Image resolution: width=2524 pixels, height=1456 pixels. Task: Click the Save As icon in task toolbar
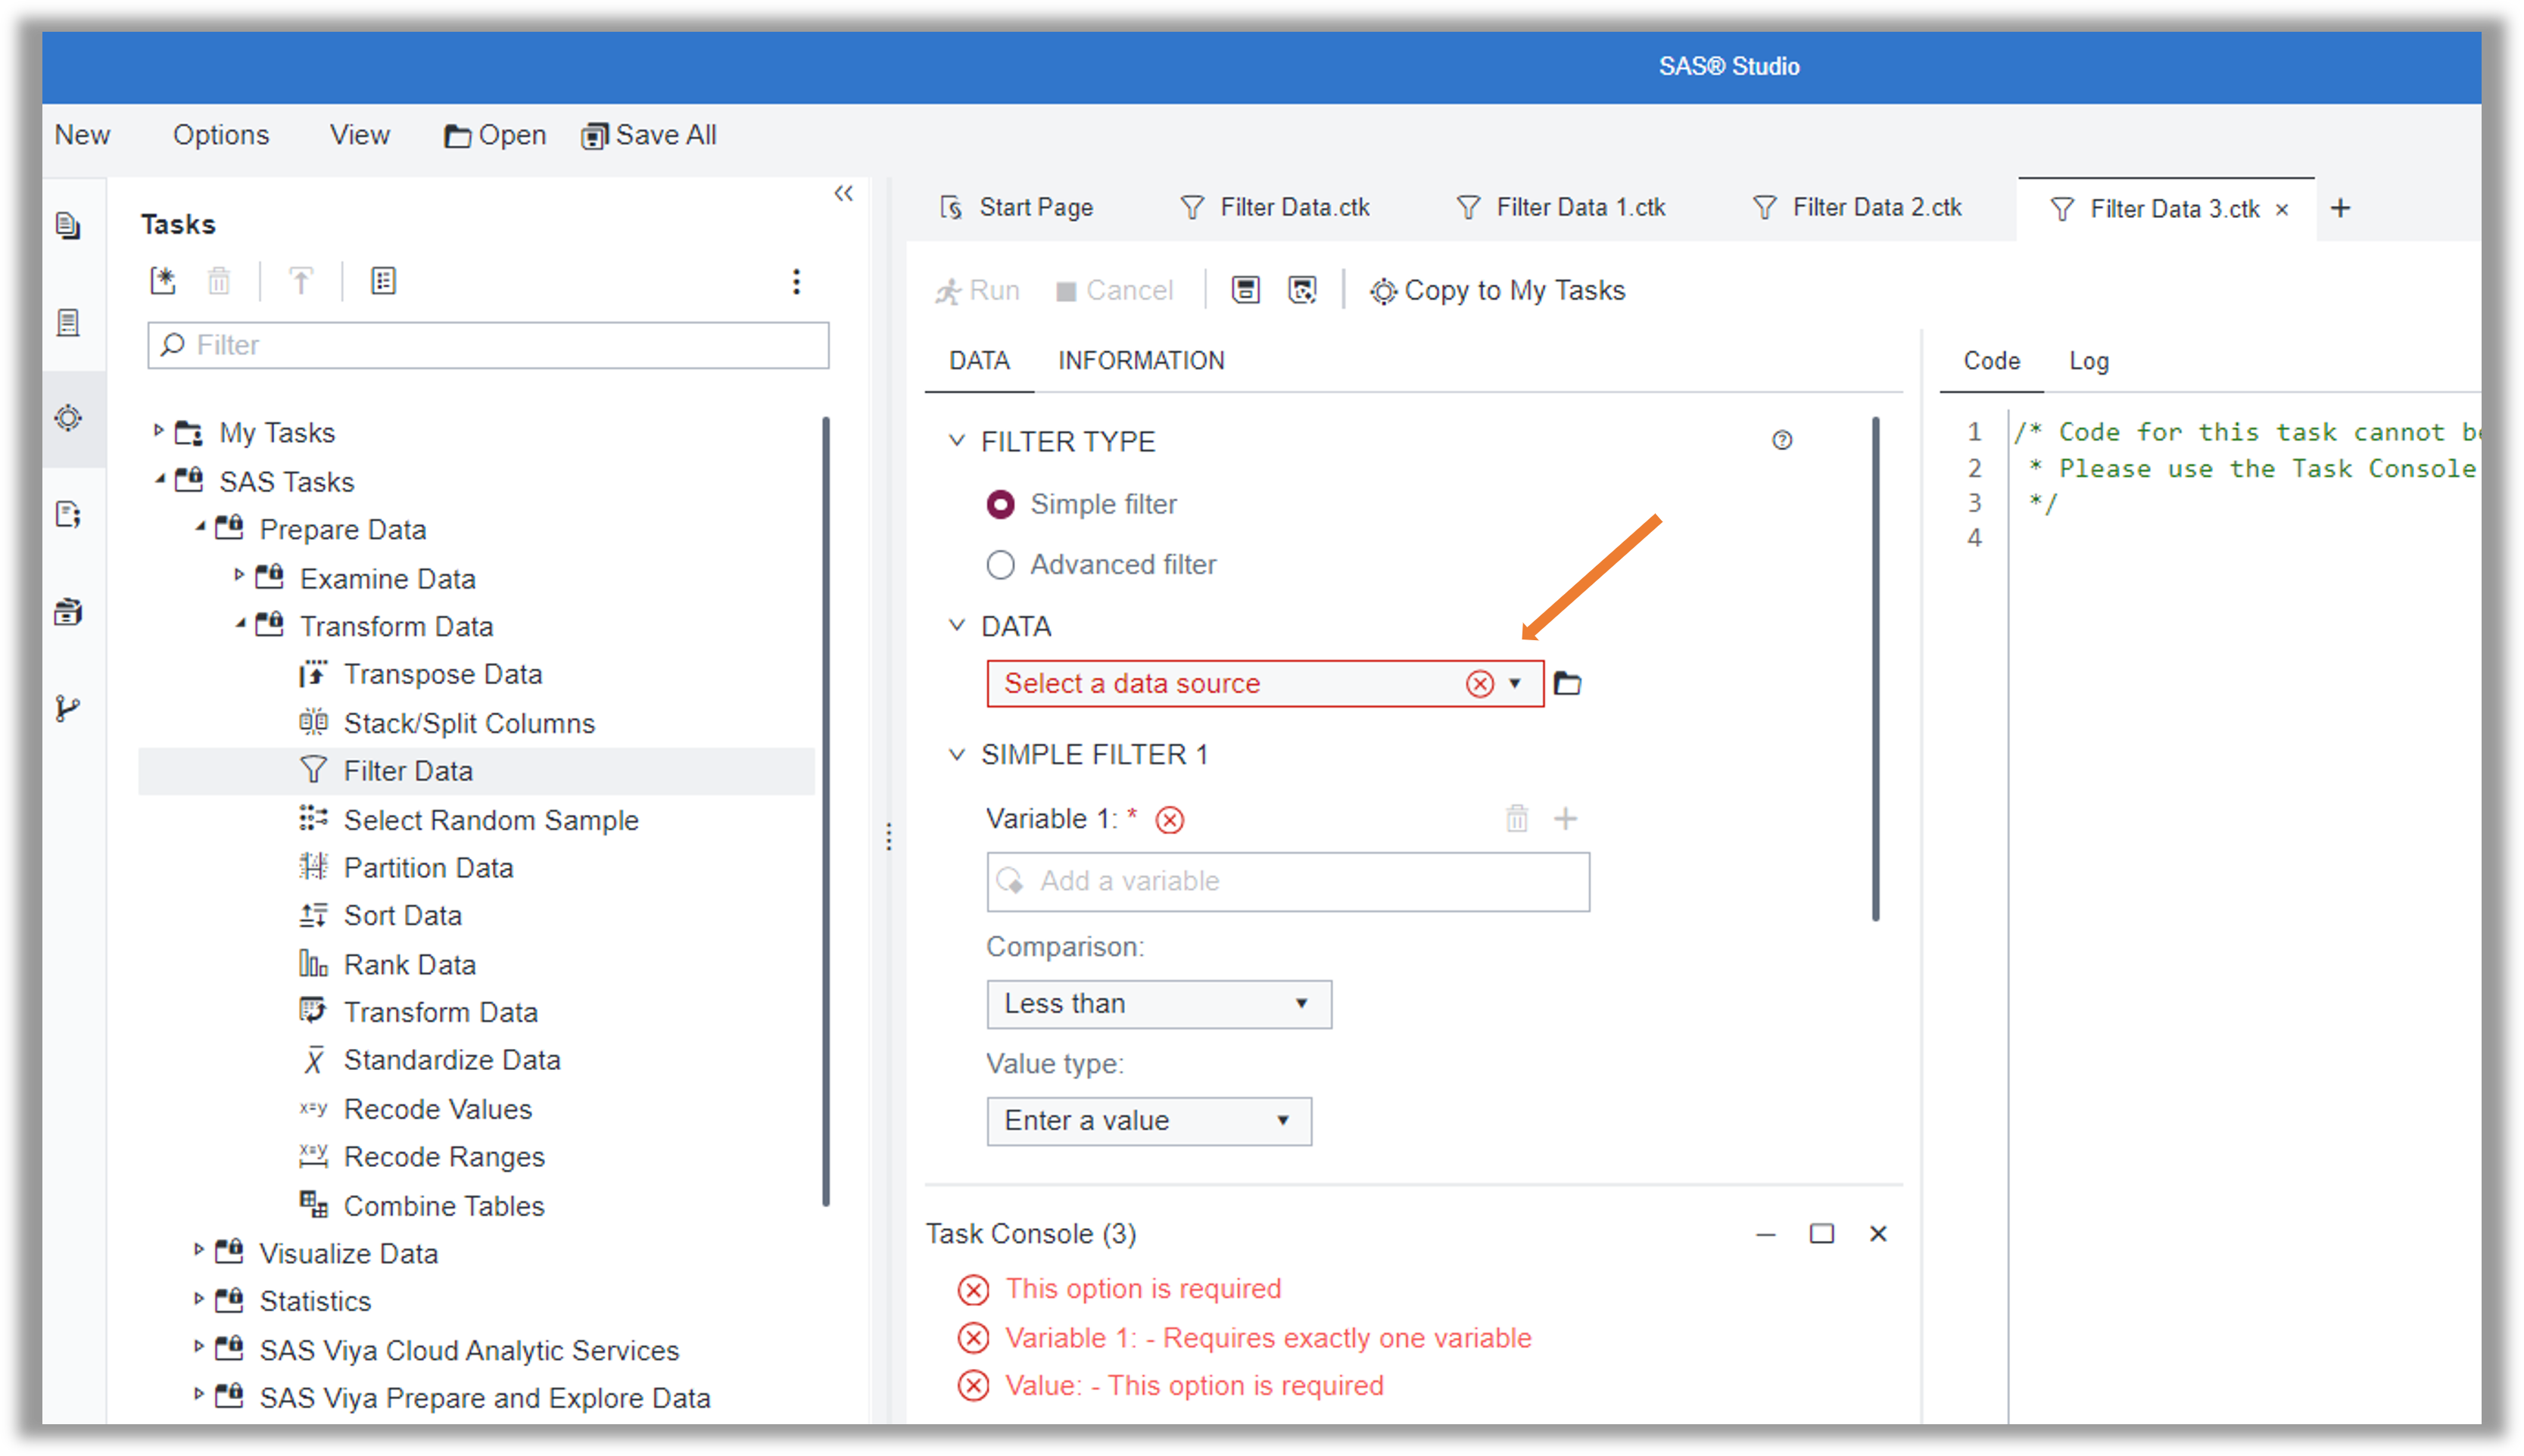point(1301,290)
